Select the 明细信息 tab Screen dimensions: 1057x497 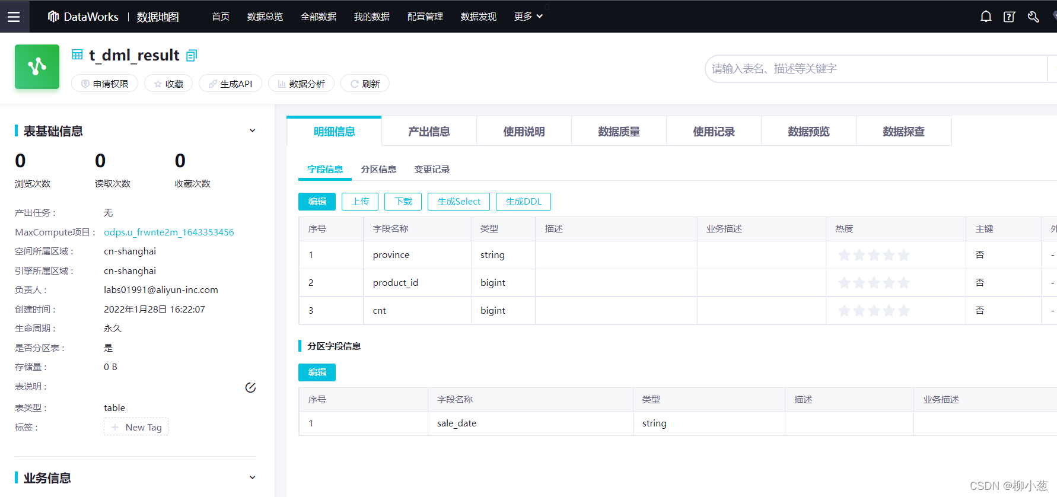coord(334,131)
